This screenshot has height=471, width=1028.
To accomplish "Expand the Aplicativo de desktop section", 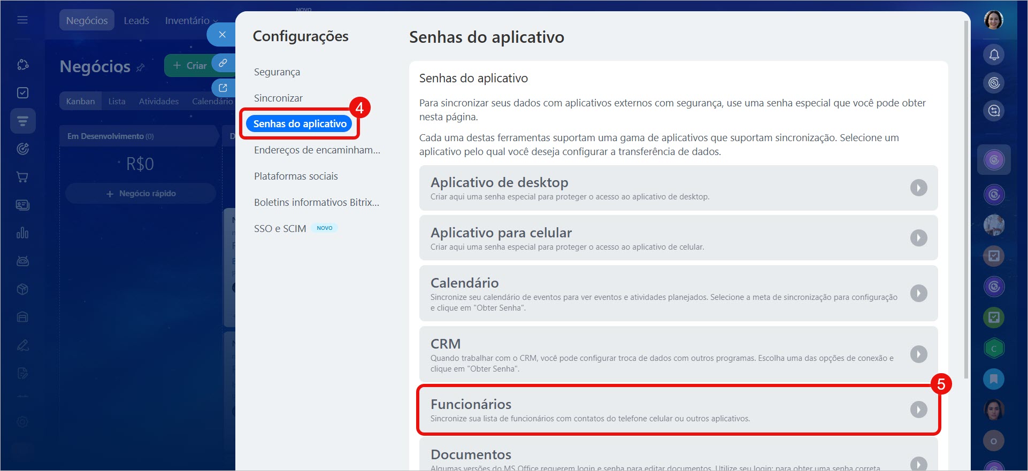I will point(918,188).
